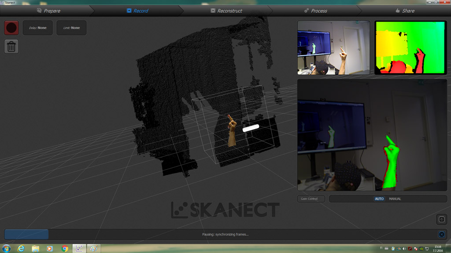
Task: Click the taskbar clock showing 15:16
Action: tap(438, 249)
